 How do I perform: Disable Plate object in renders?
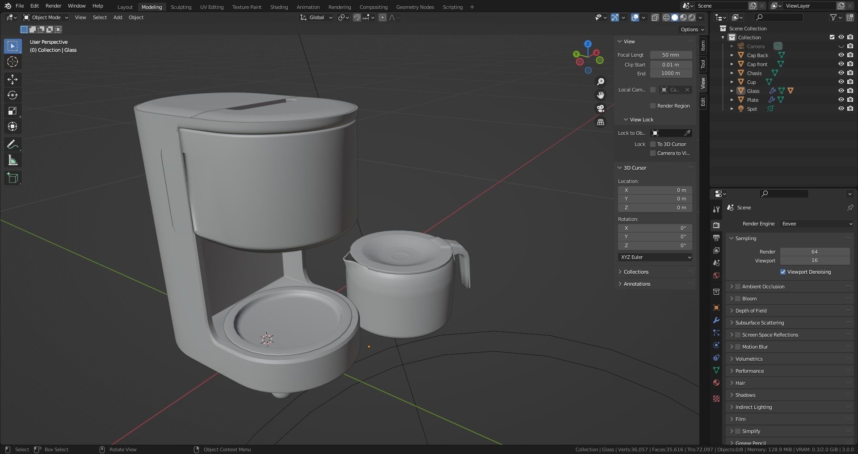pyautogui.click(x=850, y=100)
